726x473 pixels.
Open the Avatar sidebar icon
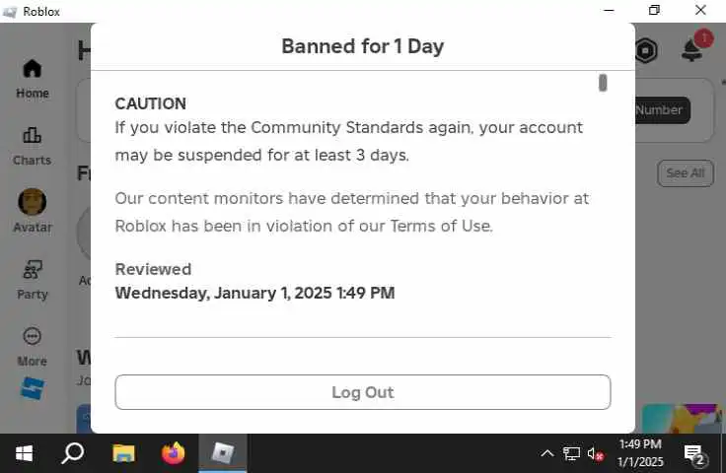(32, 210)
